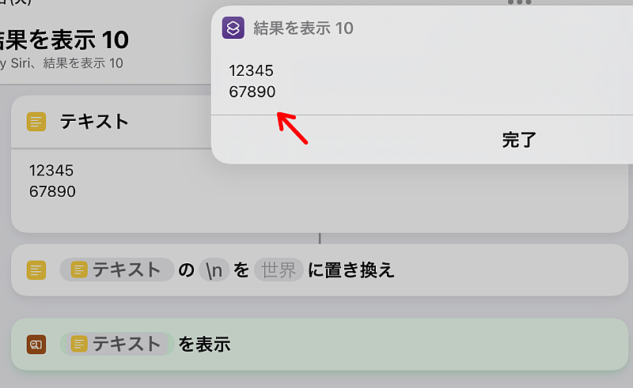Click the テキスト action header label
Viewport: 633px width, 388px height.
tap(94, 122)
